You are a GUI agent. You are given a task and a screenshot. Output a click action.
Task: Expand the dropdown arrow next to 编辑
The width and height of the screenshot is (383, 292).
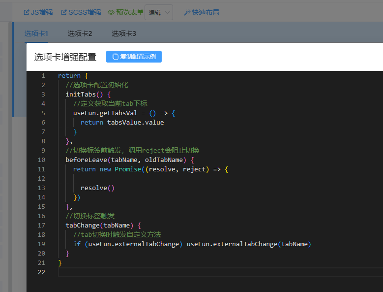tap(167, 12)
